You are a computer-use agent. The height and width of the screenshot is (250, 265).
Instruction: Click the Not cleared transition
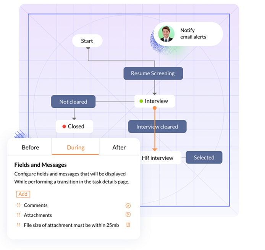(x=73, y=102)
